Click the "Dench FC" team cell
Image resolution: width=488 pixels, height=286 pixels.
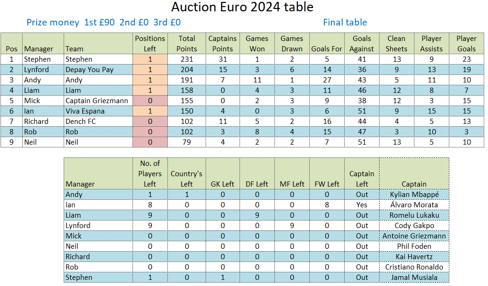click(x=81, y=122)
